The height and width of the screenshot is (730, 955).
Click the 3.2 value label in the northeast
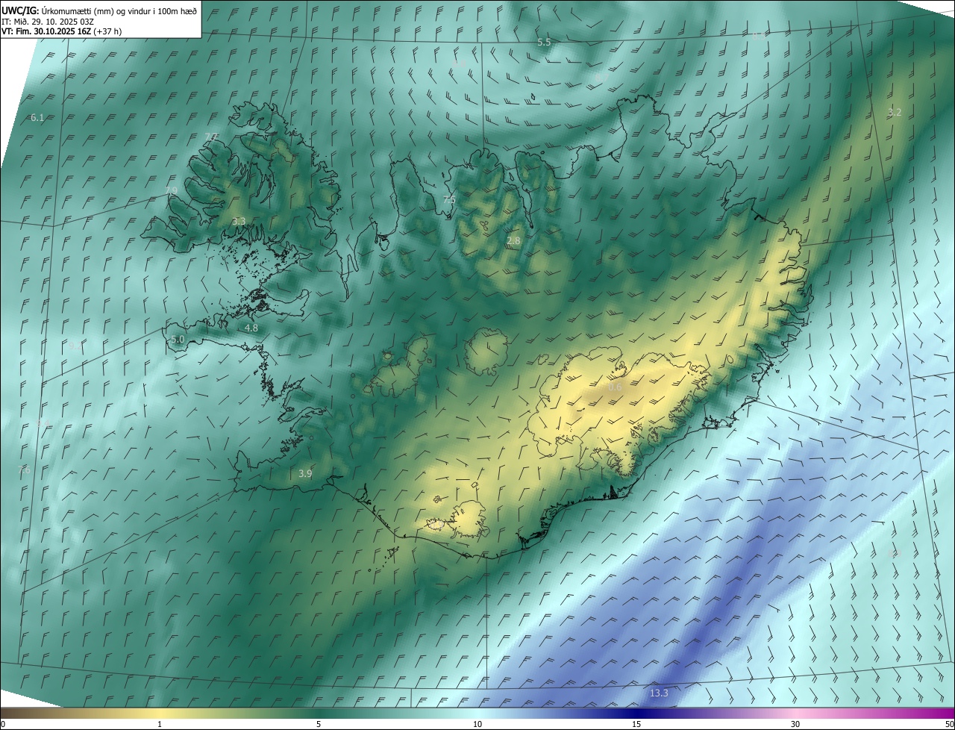click(895, 113)
